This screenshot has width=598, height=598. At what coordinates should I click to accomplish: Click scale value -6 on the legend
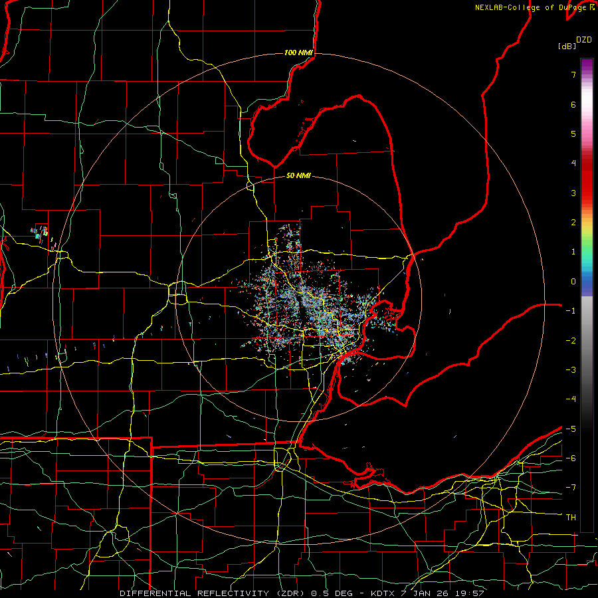point(571,458)
